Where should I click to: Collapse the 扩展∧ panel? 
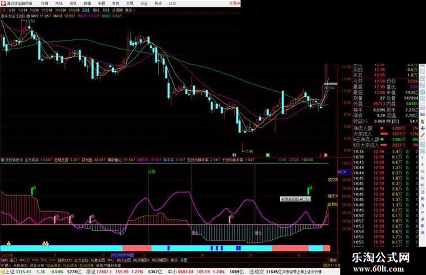(6, 265)
